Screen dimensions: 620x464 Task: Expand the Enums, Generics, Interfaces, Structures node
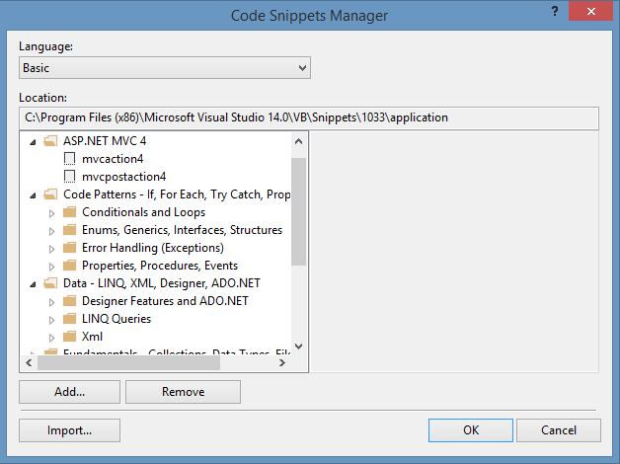(52, 230)
